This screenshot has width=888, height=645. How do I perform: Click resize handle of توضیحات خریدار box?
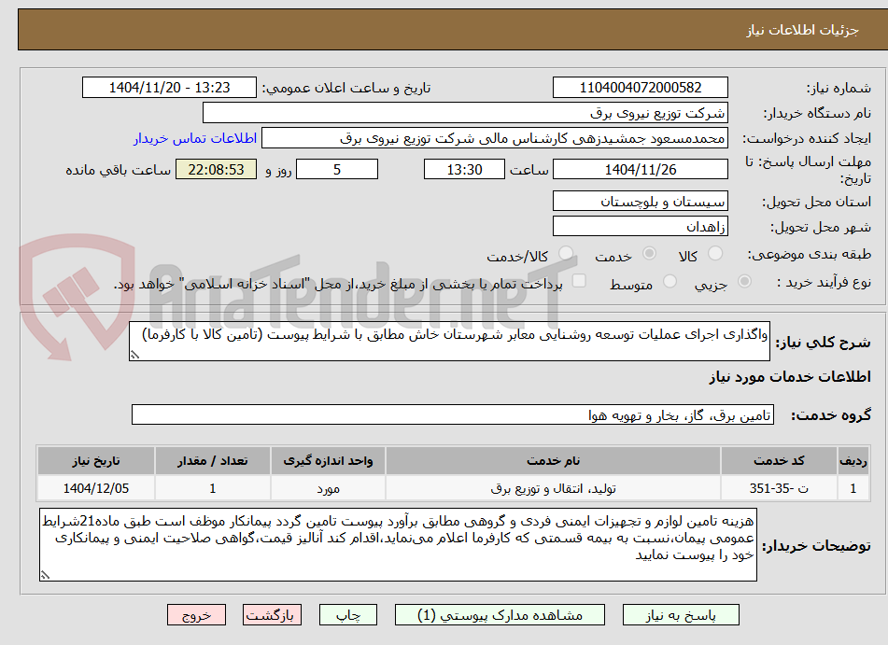tap(45, 575)
